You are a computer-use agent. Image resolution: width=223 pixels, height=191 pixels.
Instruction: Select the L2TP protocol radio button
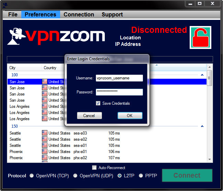[120, 176]
